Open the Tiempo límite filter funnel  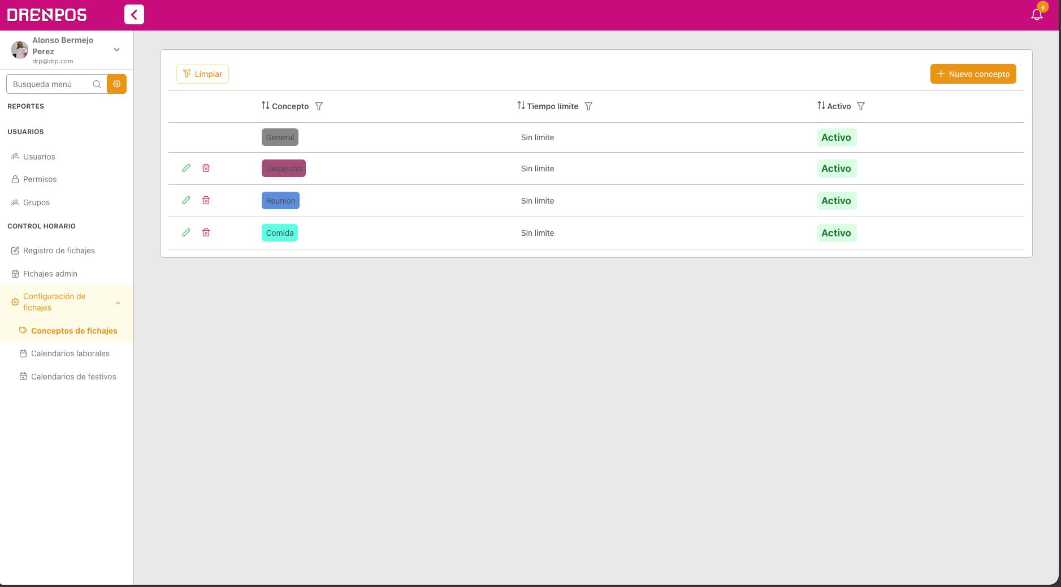click(588, 106)
